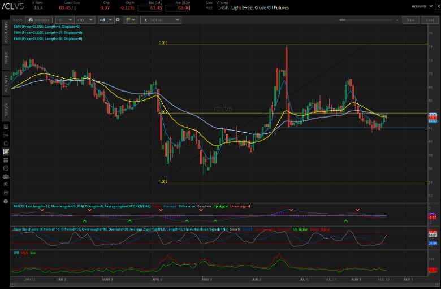Screen dimensions: 441x291
Task: Expand the Accounts dropdown
Action: tap(422, 6)
